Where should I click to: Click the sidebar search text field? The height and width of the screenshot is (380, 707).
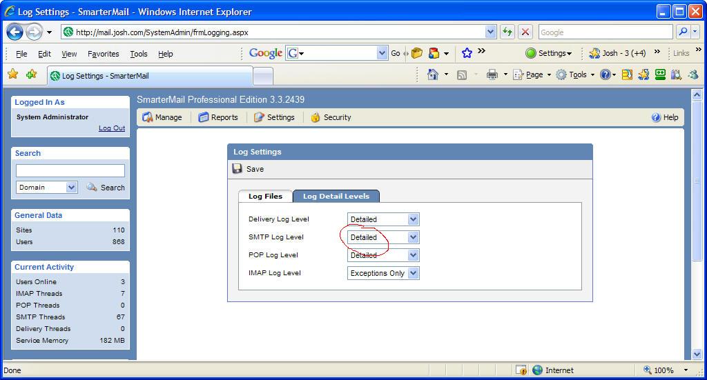[70, 170]
